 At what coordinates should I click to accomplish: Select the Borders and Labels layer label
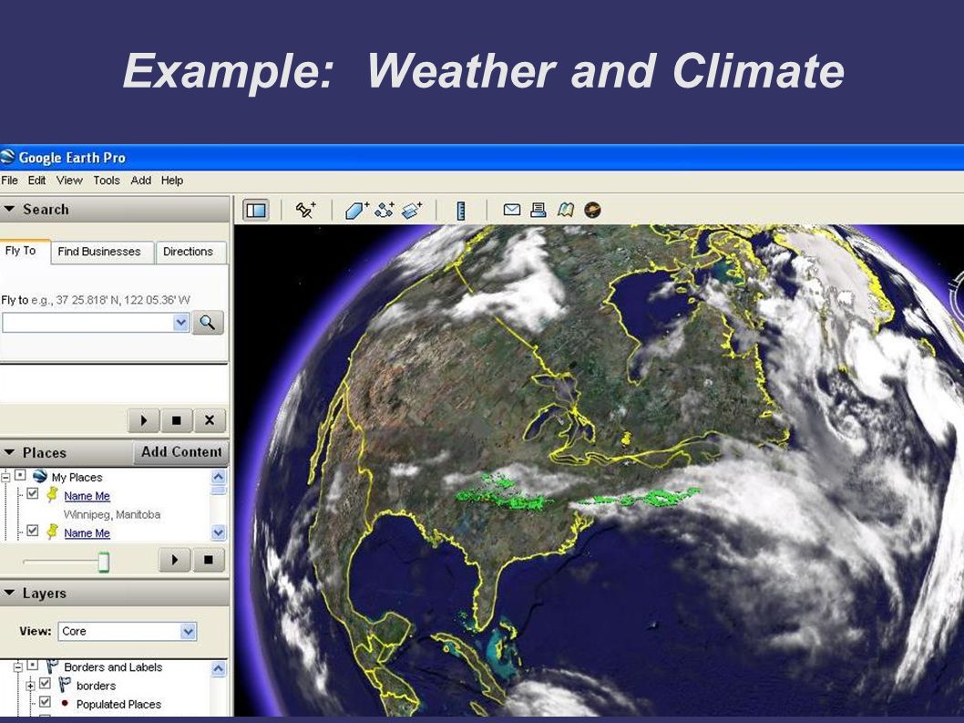click(x=113, y=667)
